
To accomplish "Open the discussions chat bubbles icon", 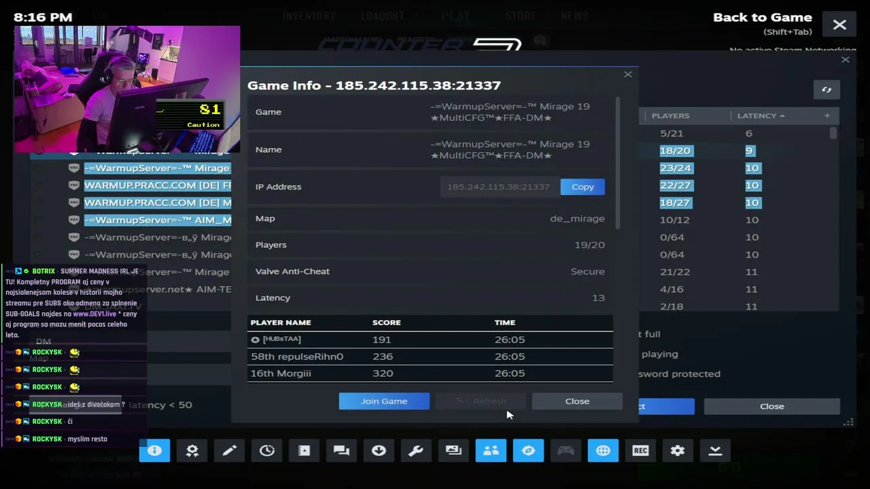I will (341, 450).
